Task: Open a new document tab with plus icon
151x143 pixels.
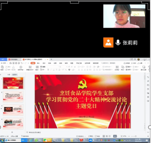Action: pyautogui.click(x=51, y=59)
